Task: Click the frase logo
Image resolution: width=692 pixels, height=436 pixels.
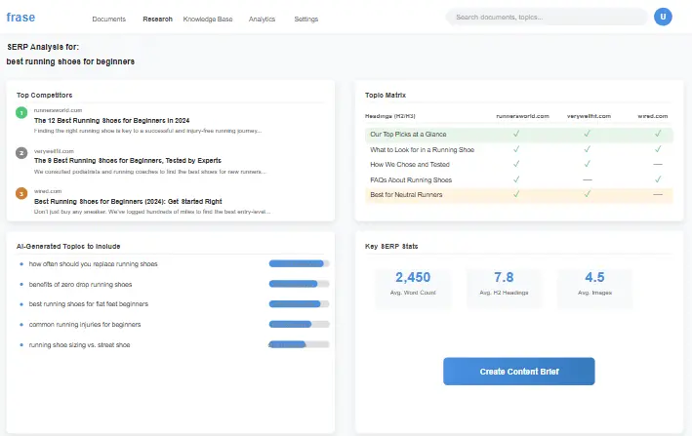Action: 20,18
